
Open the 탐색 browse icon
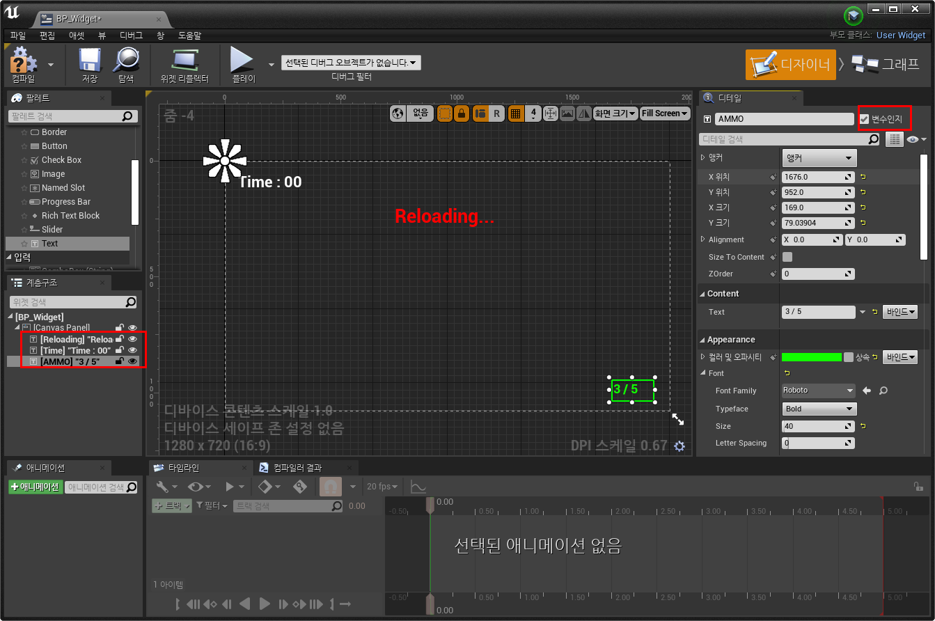pos(126,61)
